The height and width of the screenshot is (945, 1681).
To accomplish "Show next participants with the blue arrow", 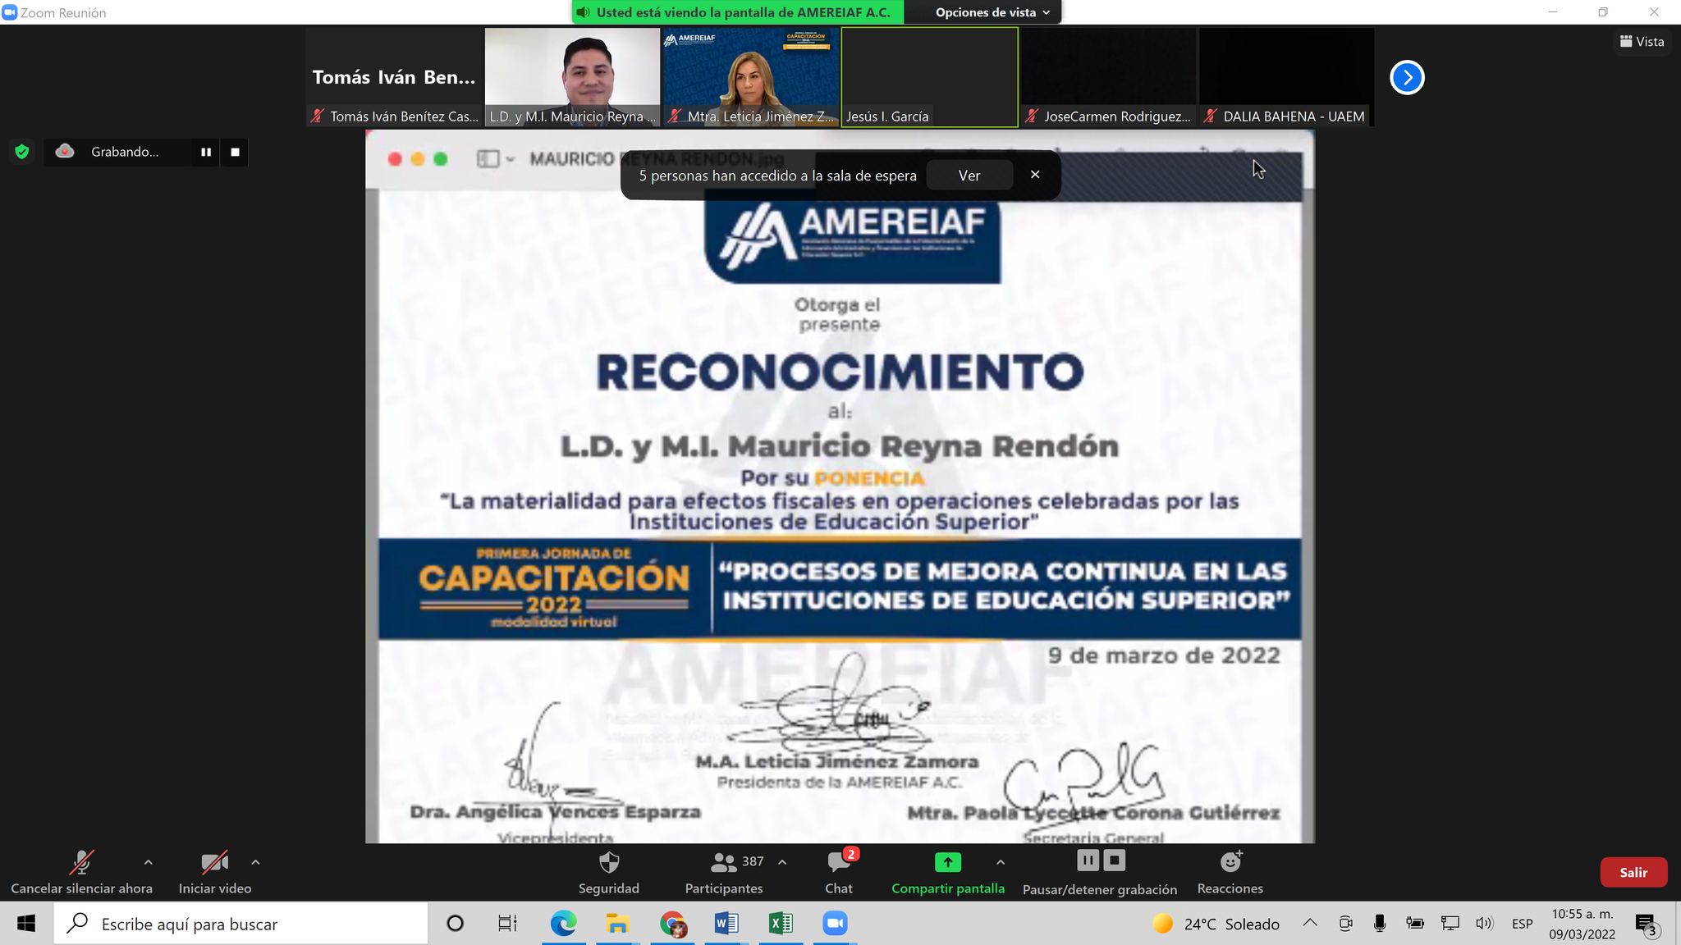I will coord(1407,77).
